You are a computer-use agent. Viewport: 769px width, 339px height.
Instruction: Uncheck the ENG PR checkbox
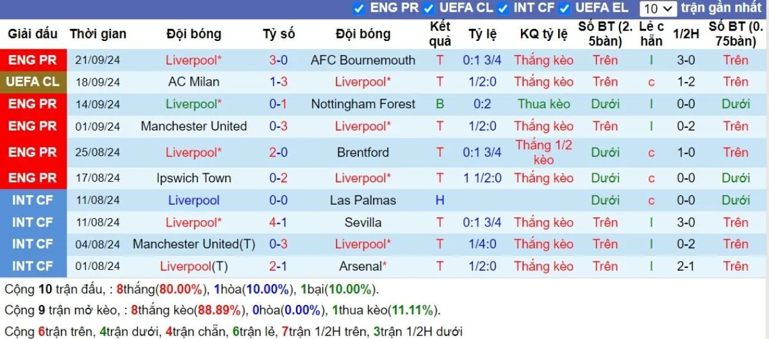(359, 8)
